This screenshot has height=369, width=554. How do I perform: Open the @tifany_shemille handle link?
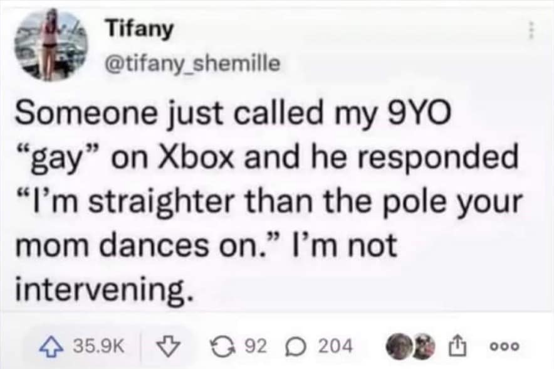click(x=191, y=63)
